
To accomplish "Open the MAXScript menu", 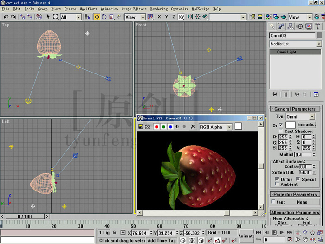I will click(x=201, y=9).
